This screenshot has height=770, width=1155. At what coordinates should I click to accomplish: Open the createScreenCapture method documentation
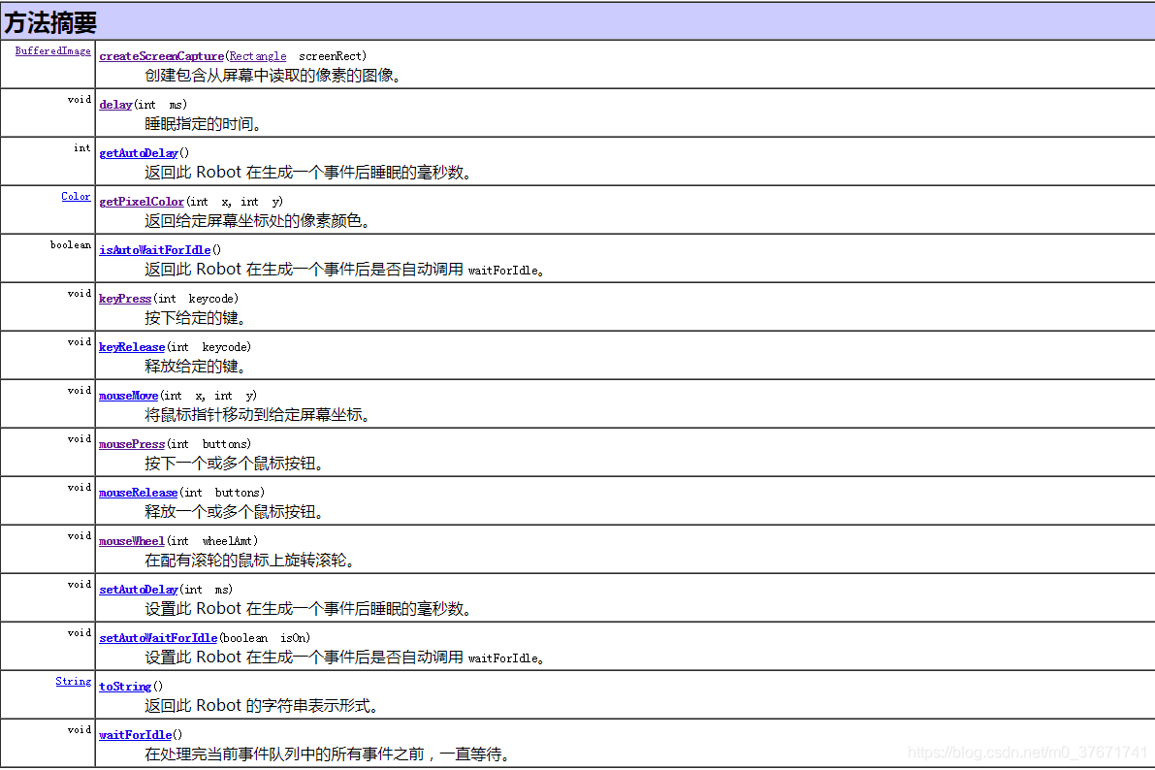161,55
